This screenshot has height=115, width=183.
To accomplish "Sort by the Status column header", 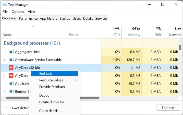I will tap(73, 35).
